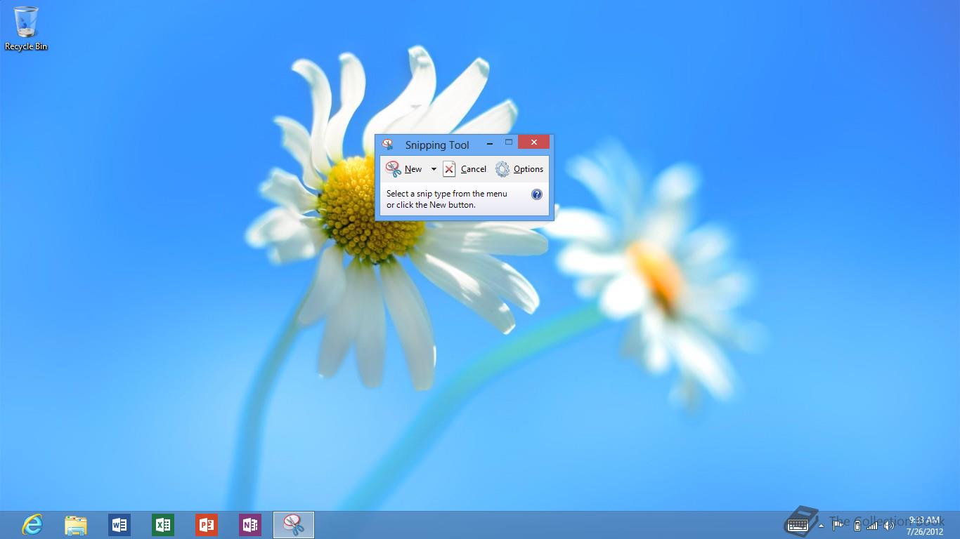Open File Explorer from the taskbar
The width and height of the screenshot is (960, 539).
pyautogui.click(x=76, y=525)
